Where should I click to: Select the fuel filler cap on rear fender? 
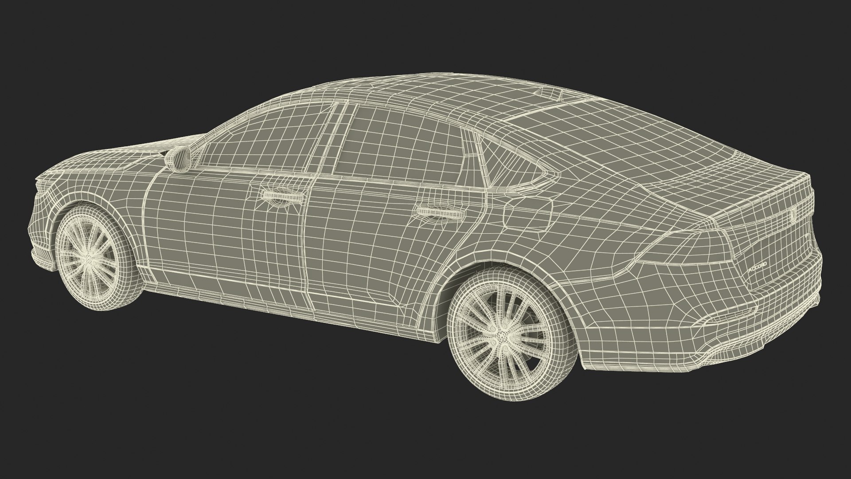click(529, 215)
